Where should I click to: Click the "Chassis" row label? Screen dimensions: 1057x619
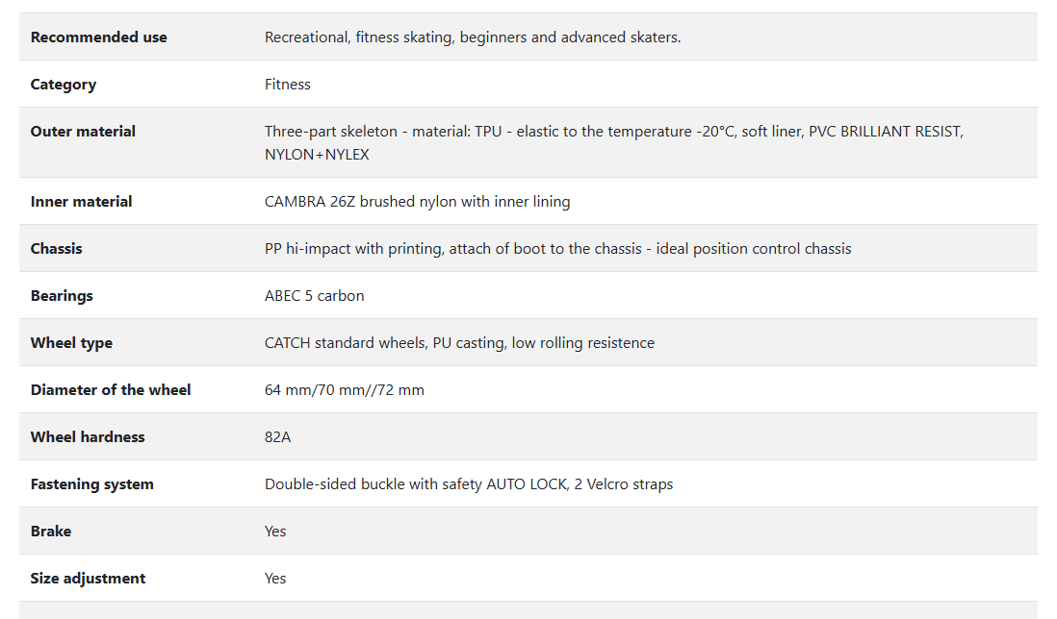[x=56, y=249]
